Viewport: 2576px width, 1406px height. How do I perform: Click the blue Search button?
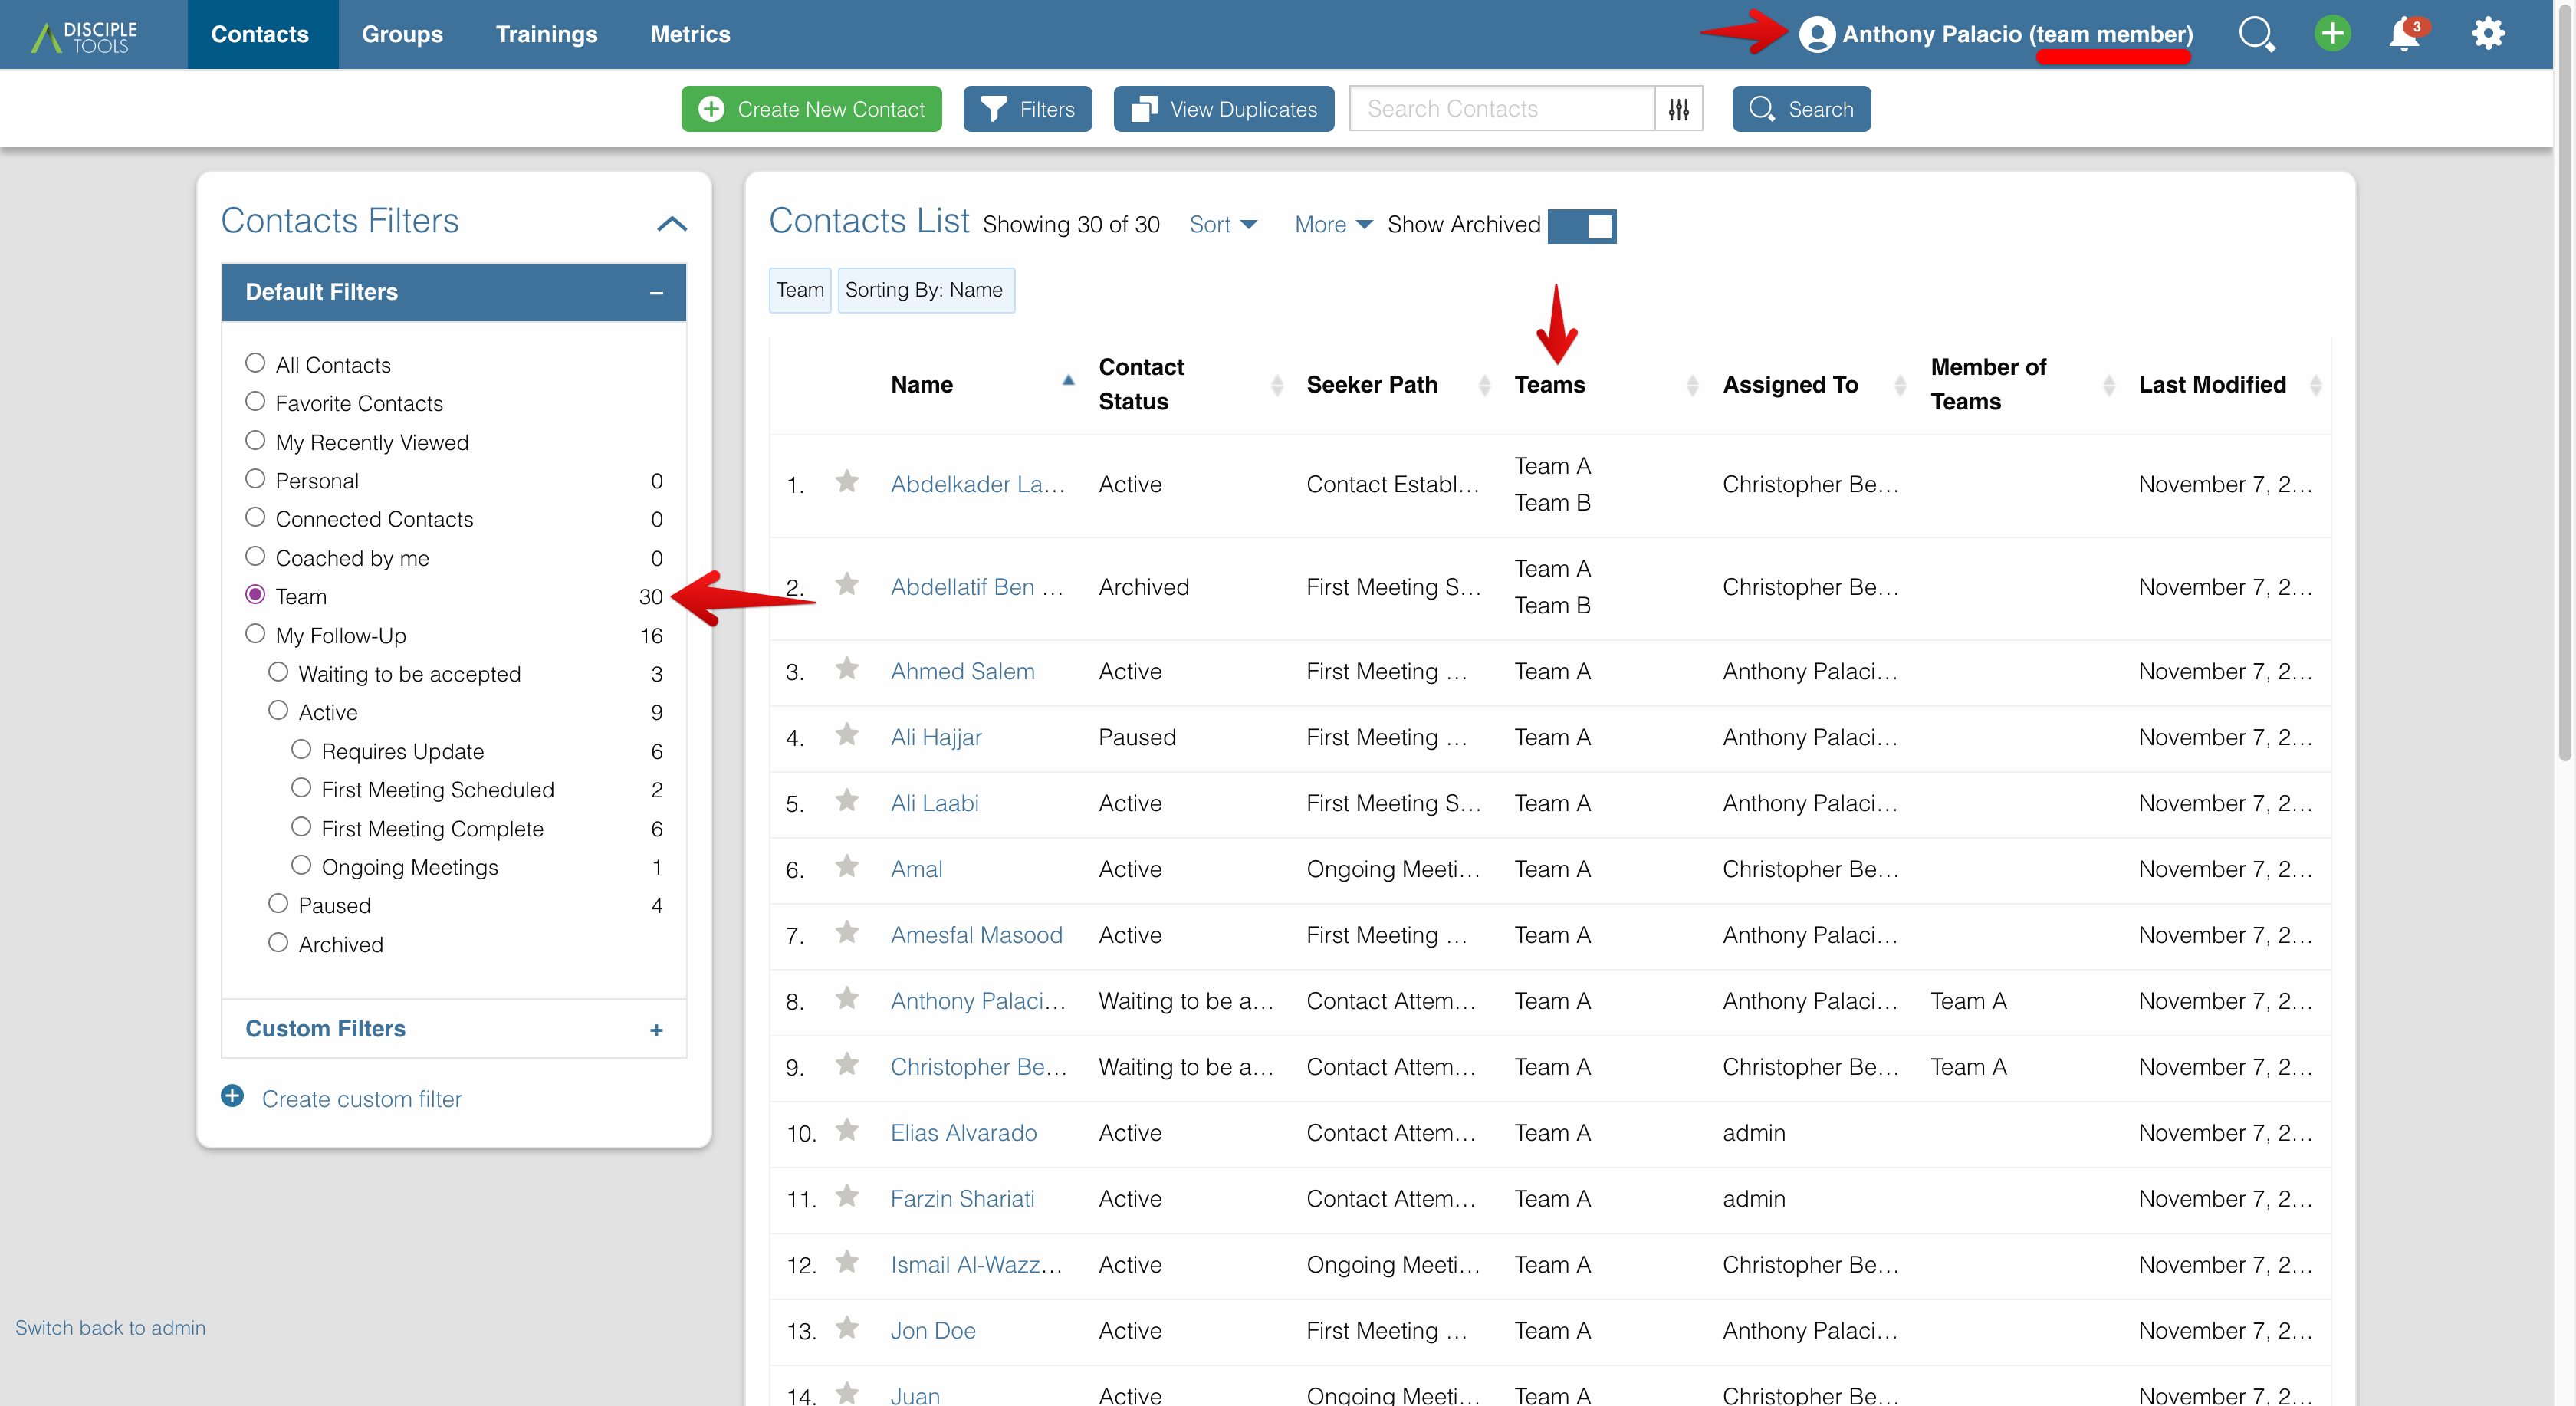pos(1801,109)
